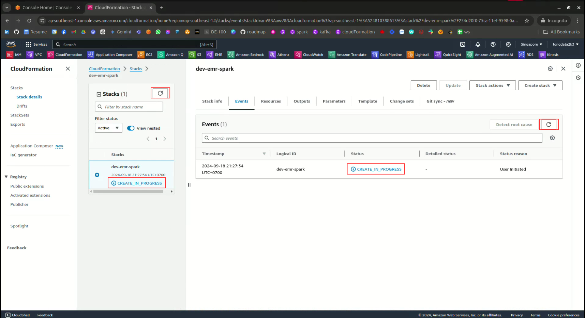Screen dimensions: 585x318
Task: Open the Create stack dropdown
Action: pos(540,85)
